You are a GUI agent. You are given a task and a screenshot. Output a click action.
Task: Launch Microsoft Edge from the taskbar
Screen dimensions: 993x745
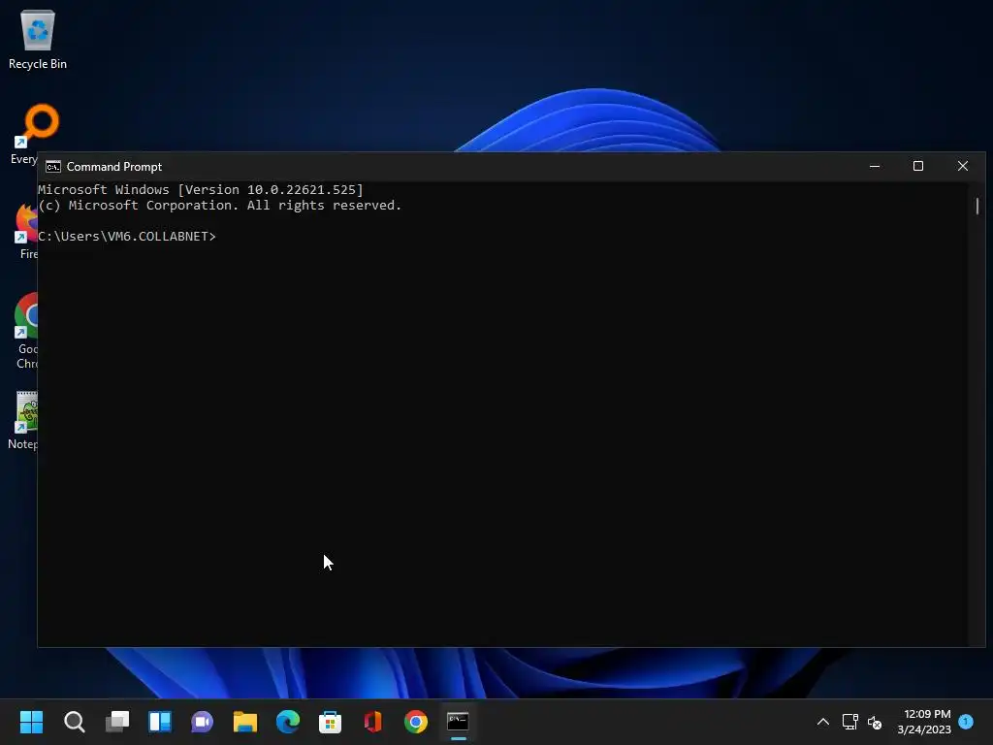tap(287, 722)
